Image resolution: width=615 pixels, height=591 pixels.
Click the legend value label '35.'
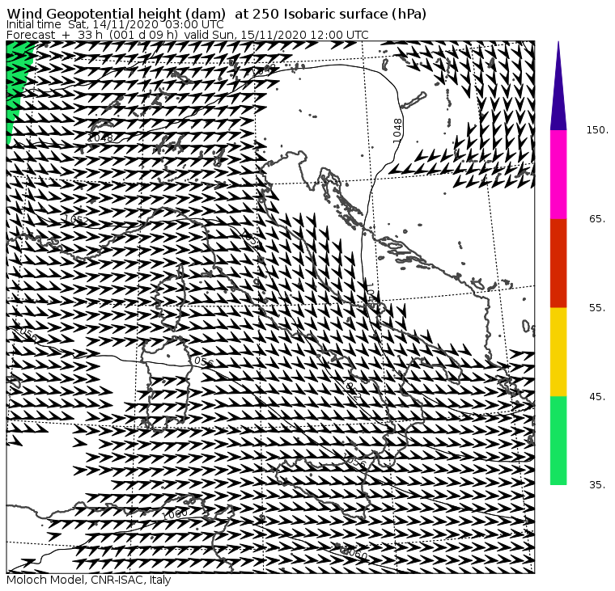click(597, 485)
